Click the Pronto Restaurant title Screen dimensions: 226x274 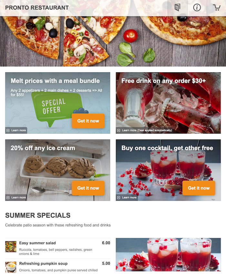(37, 8)
